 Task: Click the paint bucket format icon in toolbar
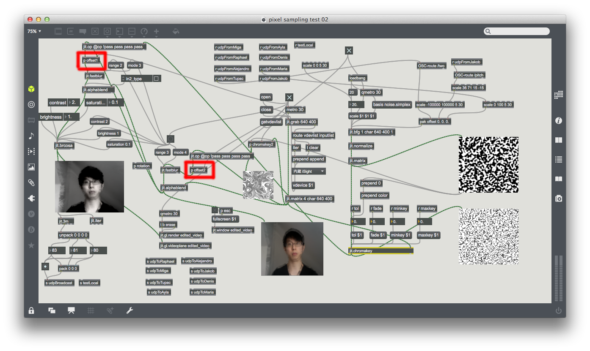click(176, 31)
